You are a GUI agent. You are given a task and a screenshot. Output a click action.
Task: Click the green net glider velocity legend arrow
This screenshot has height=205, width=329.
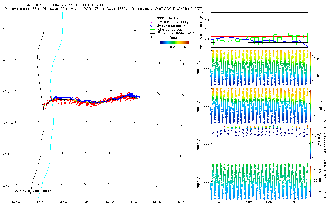(152, 29)
